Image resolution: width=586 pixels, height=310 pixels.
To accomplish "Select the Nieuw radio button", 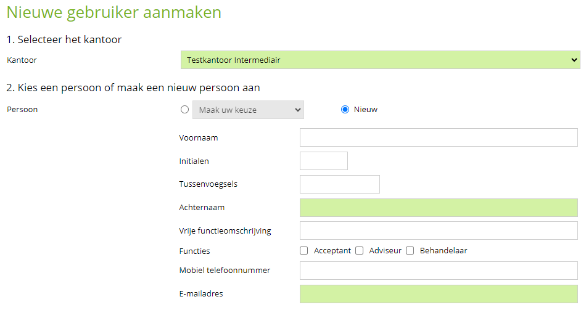I will point(345,110).
